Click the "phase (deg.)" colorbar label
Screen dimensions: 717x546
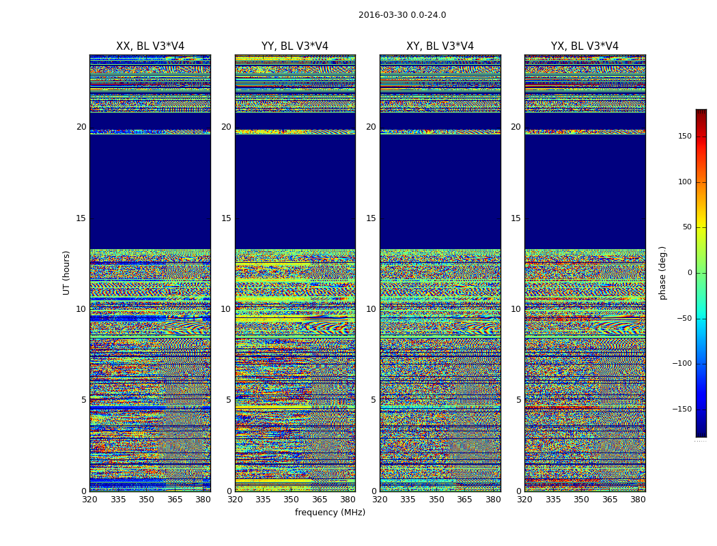662,273
